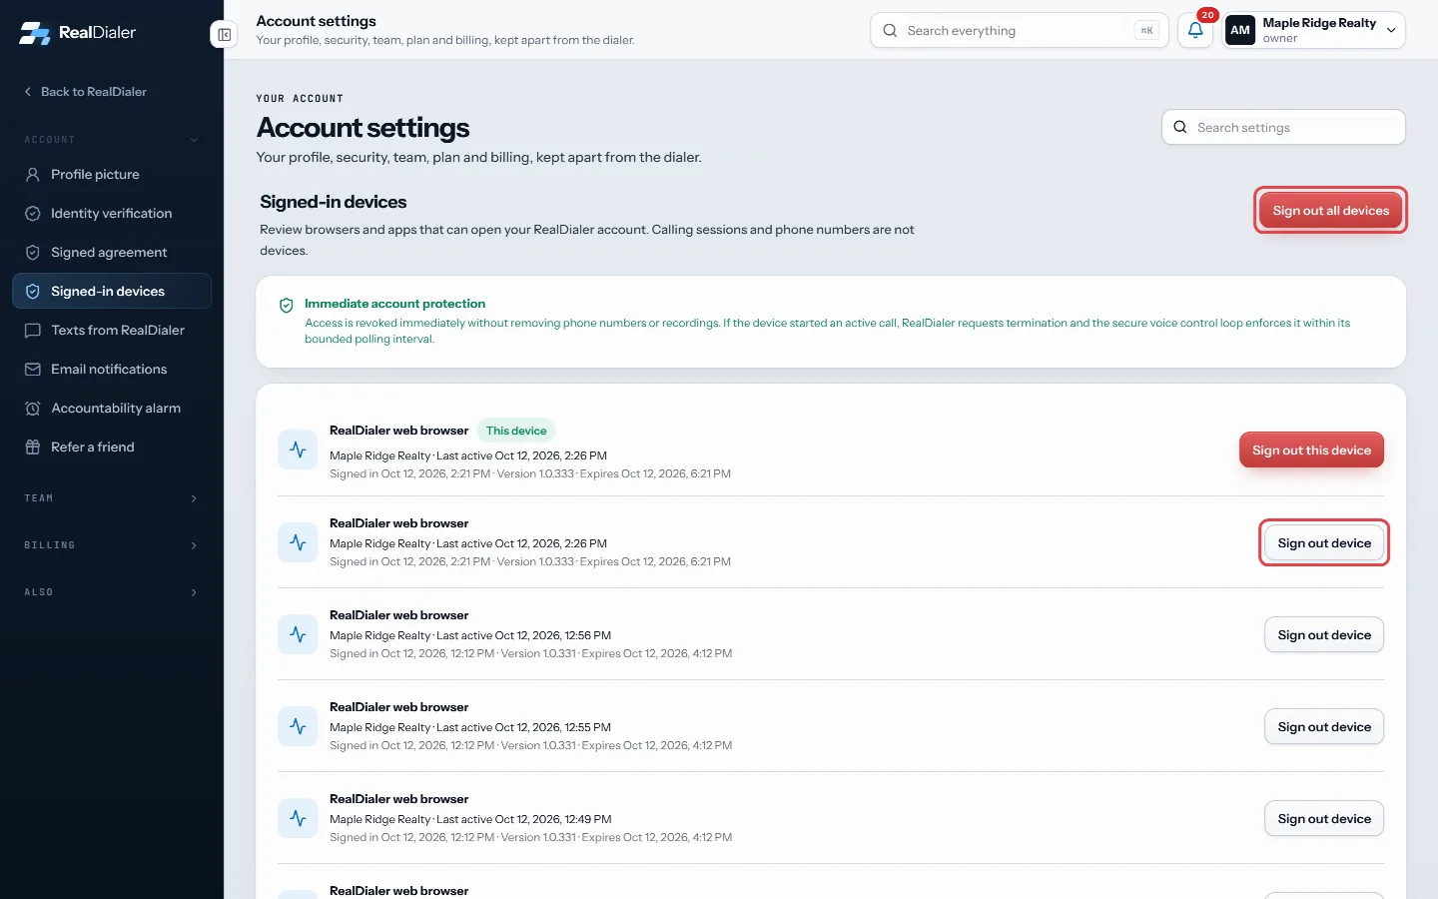Click the Email notifications envelope icon
The height and width of the screenshot is (899, 1438).
tap(33, 369)
